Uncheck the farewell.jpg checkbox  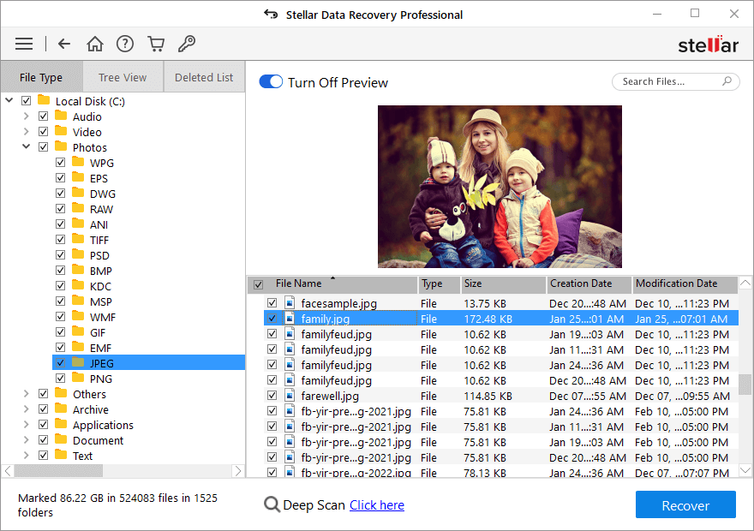272,396
